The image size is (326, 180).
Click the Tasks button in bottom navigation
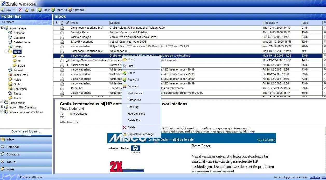[26, 162]
